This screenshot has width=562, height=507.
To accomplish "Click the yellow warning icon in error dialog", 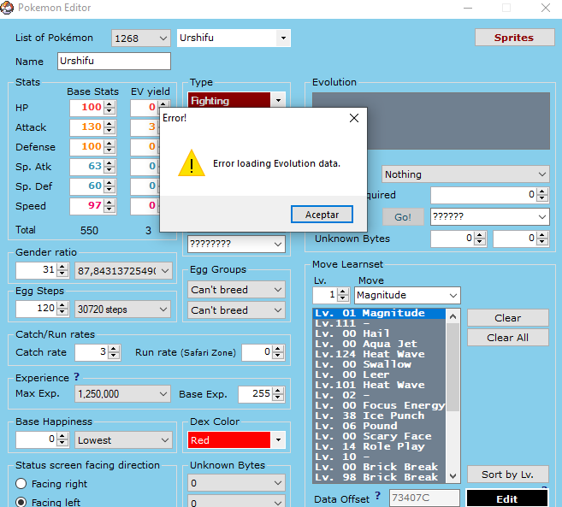I will (191, 163).
